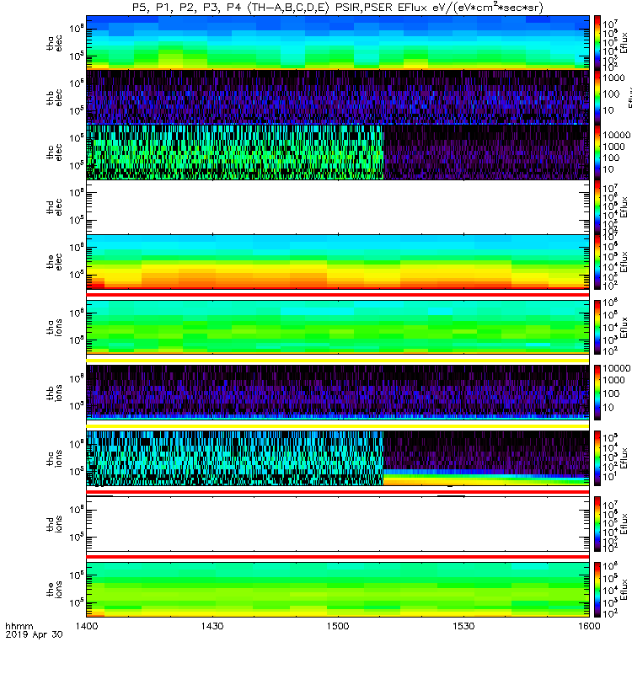This screenshot has width=632, height=674.
Task: Click the 1600 time axis label
Action: click(x=589, y=626)
